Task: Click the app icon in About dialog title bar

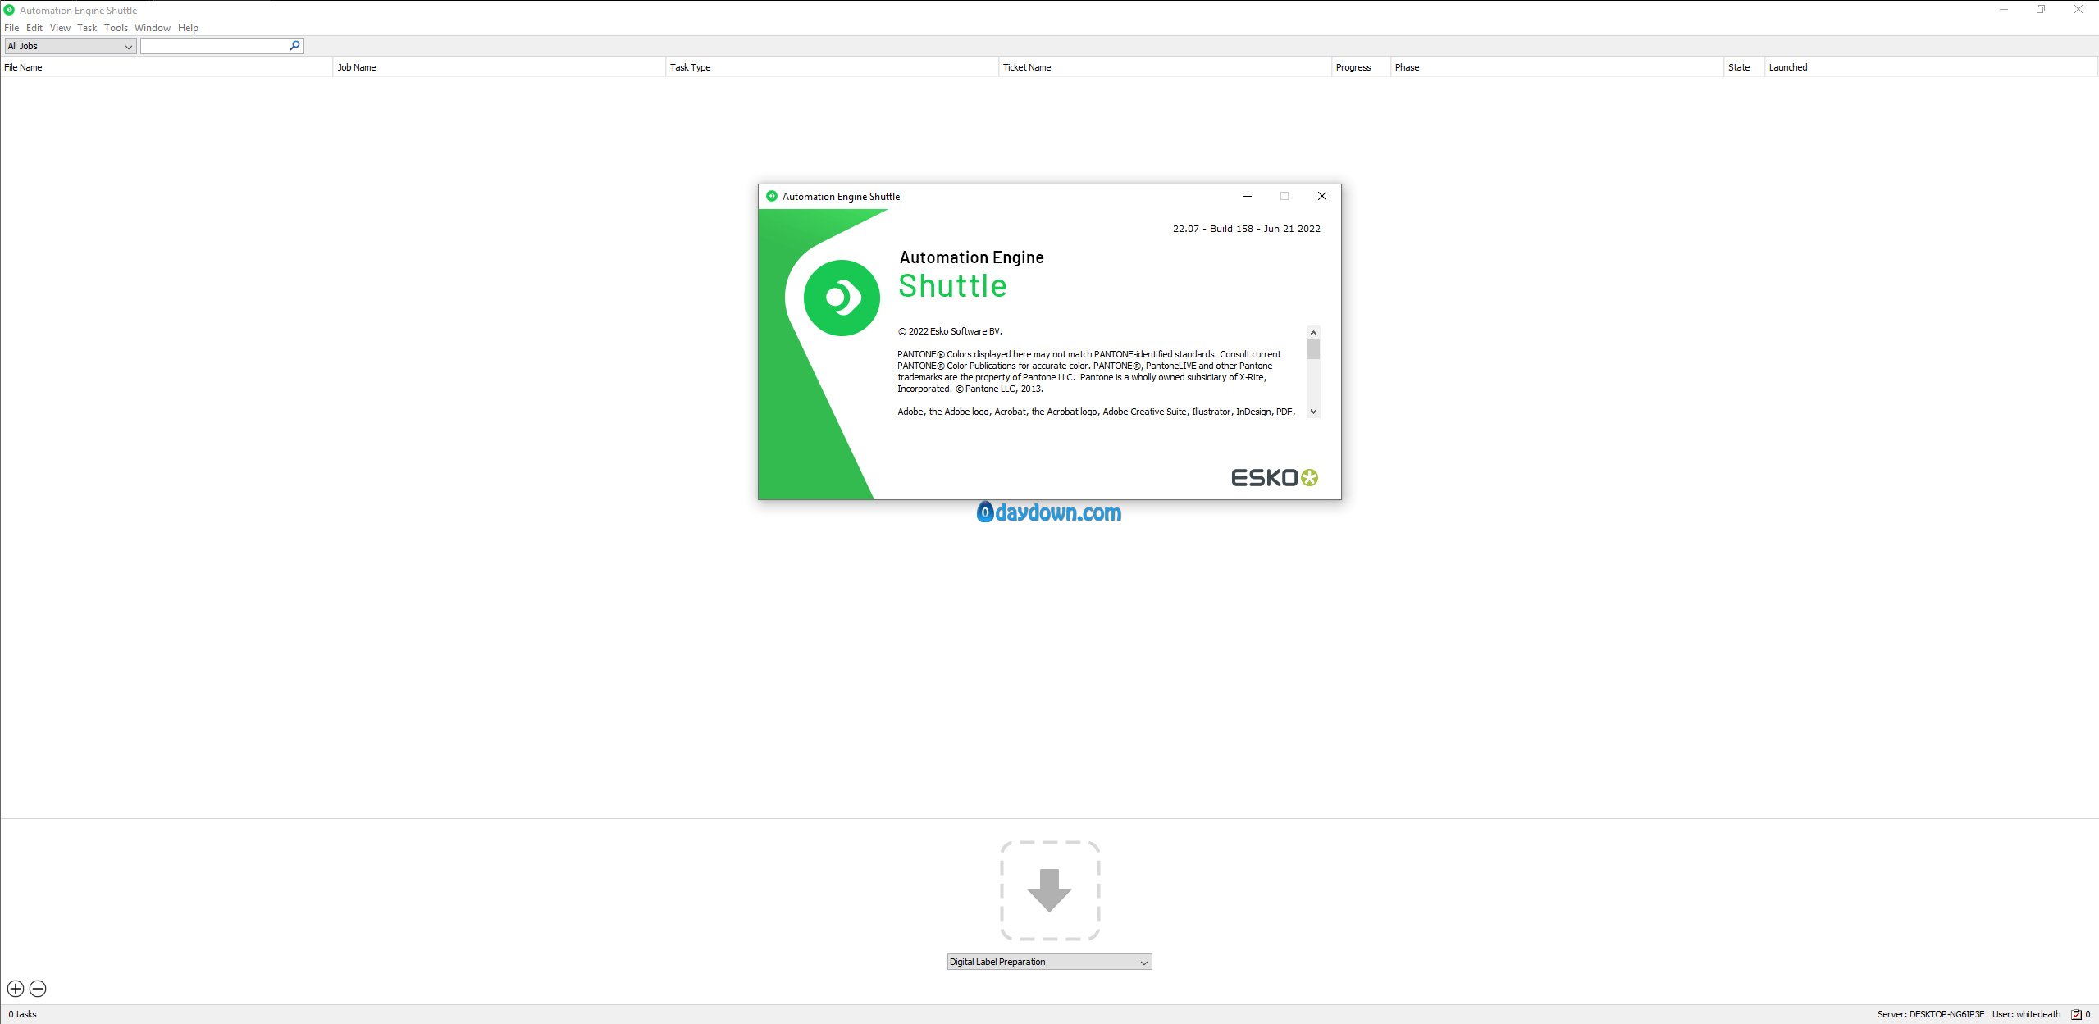Action: point(771,197)
